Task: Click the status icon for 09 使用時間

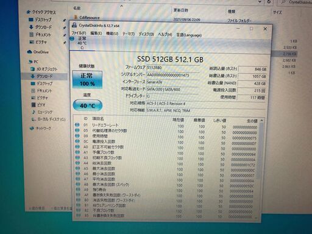Action: [x=77, y=136]
